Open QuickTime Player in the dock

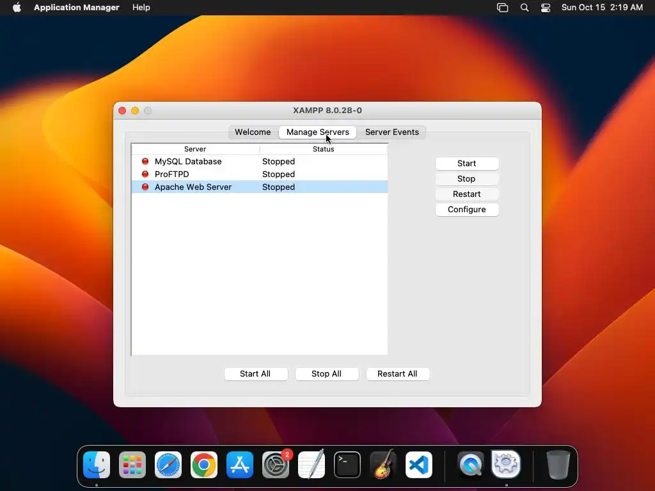470,465
